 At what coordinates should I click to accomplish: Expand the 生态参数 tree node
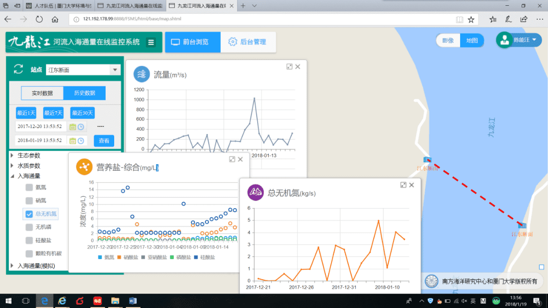point(12,155)
